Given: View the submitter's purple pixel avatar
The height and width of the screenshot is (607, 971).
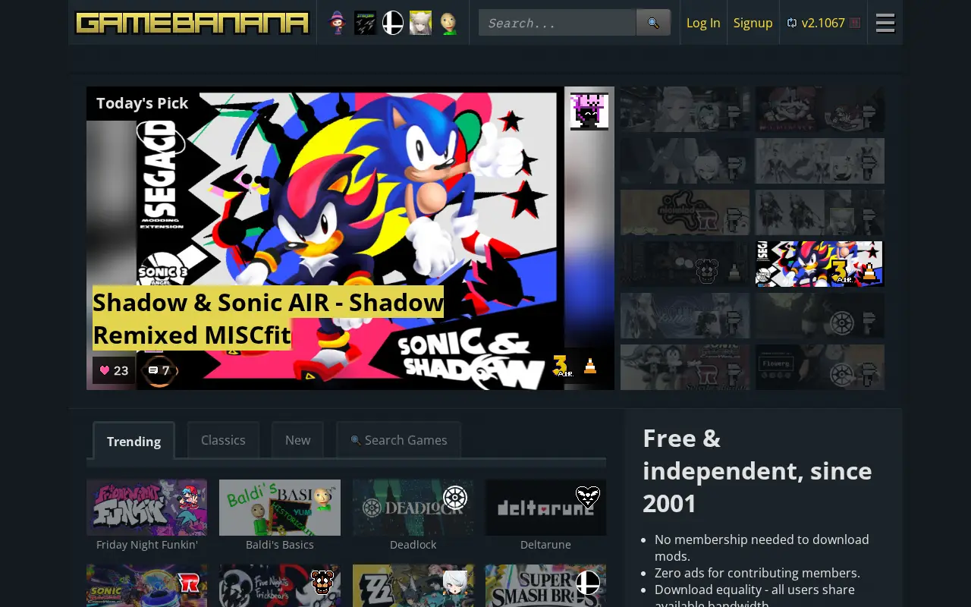Looking at the screenshot, I should (x=589, y=112).
